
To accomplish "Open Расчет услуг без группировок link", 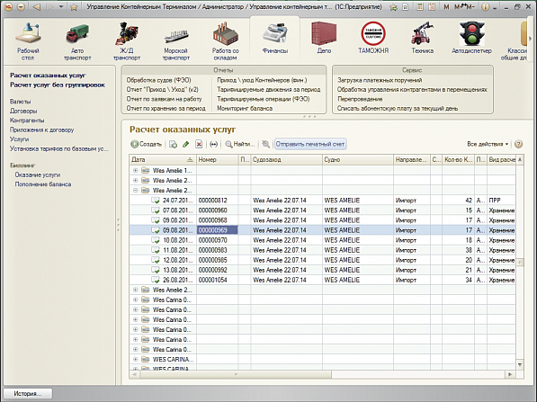I will [x=58, y=85].
